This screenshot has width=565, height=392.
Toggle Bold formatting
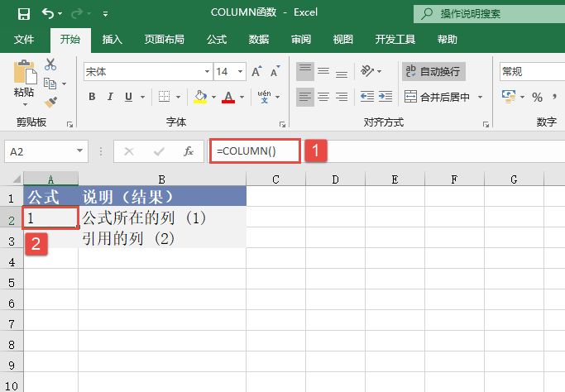[92, 97]
